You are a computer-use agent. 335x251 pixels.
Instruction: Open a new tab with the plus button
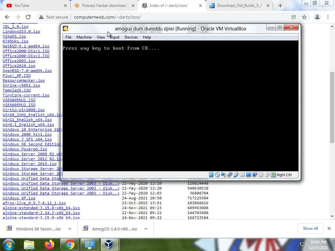280,6
